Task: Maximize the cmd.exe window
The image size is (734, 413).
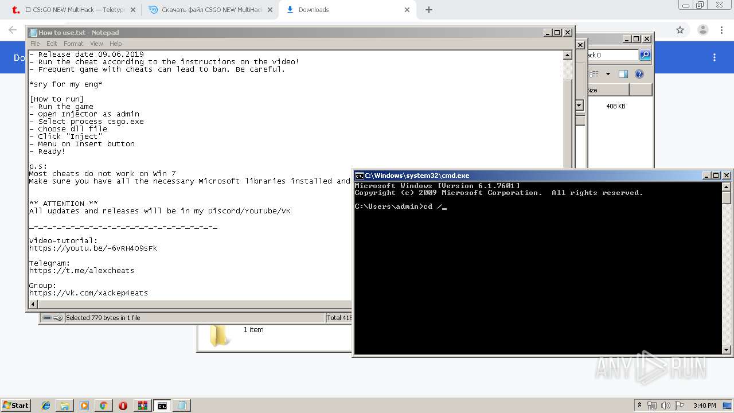Action: pyautogui.click(x=716, y=175)
